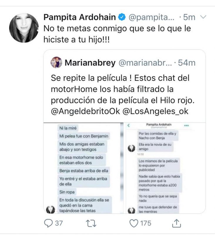This screenshot has height=235, width=215.
Task: Open the reply icon with 37 comments
Action: pos(48,223)
